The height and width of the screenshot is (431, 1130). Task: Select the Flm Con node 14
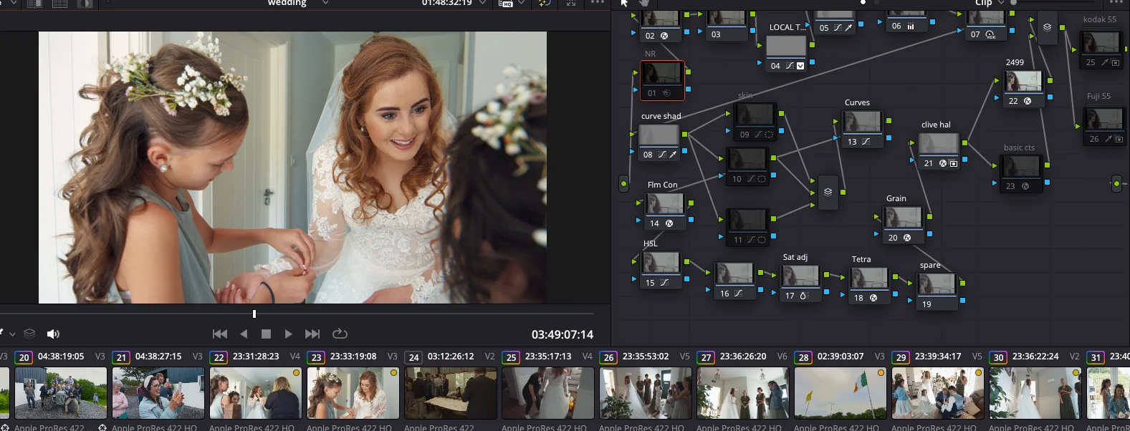[x=665, y=210]
